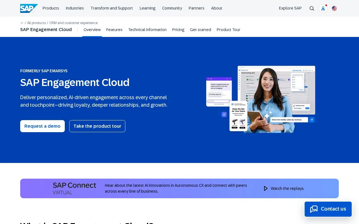Open Transform and Support menu
The width and height of the screenshot is (359, 224).
pyautogui.click(x=112, y=8)
